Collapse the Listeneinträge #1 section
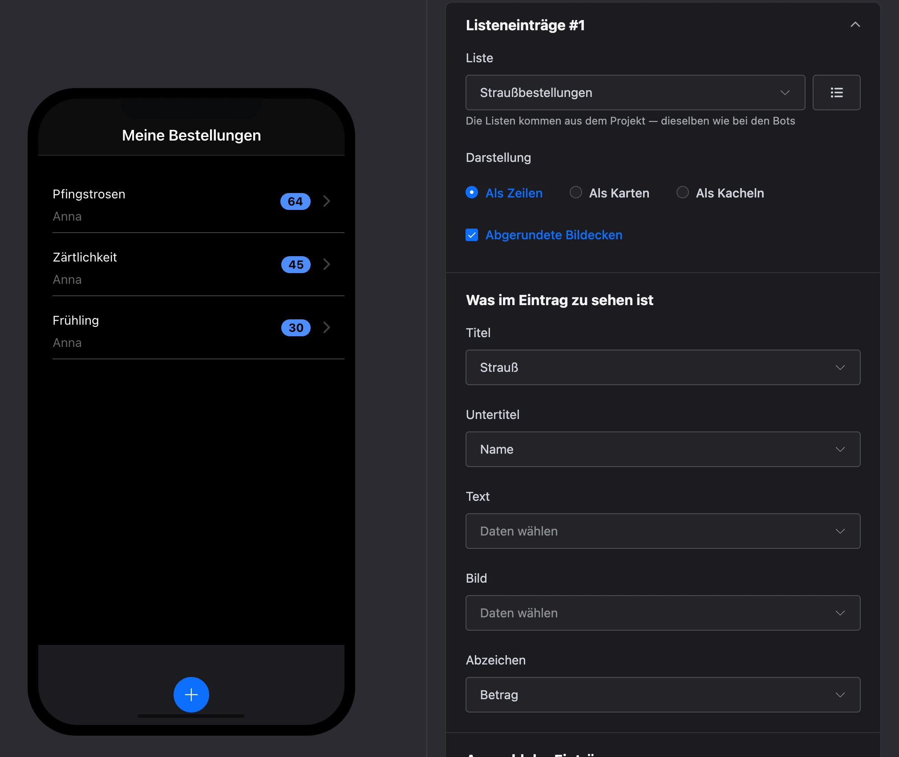Screen dimensions: 899x757 coord(855,25)
